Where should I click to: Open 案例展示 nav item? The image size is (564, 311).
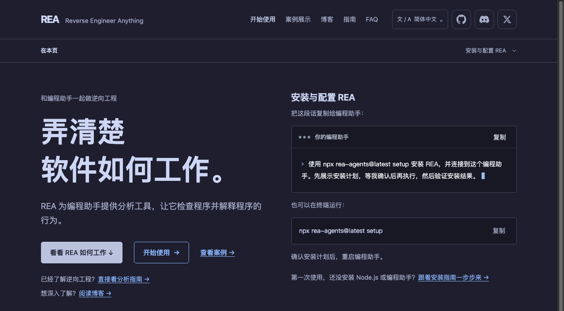[x=298, y=19]
